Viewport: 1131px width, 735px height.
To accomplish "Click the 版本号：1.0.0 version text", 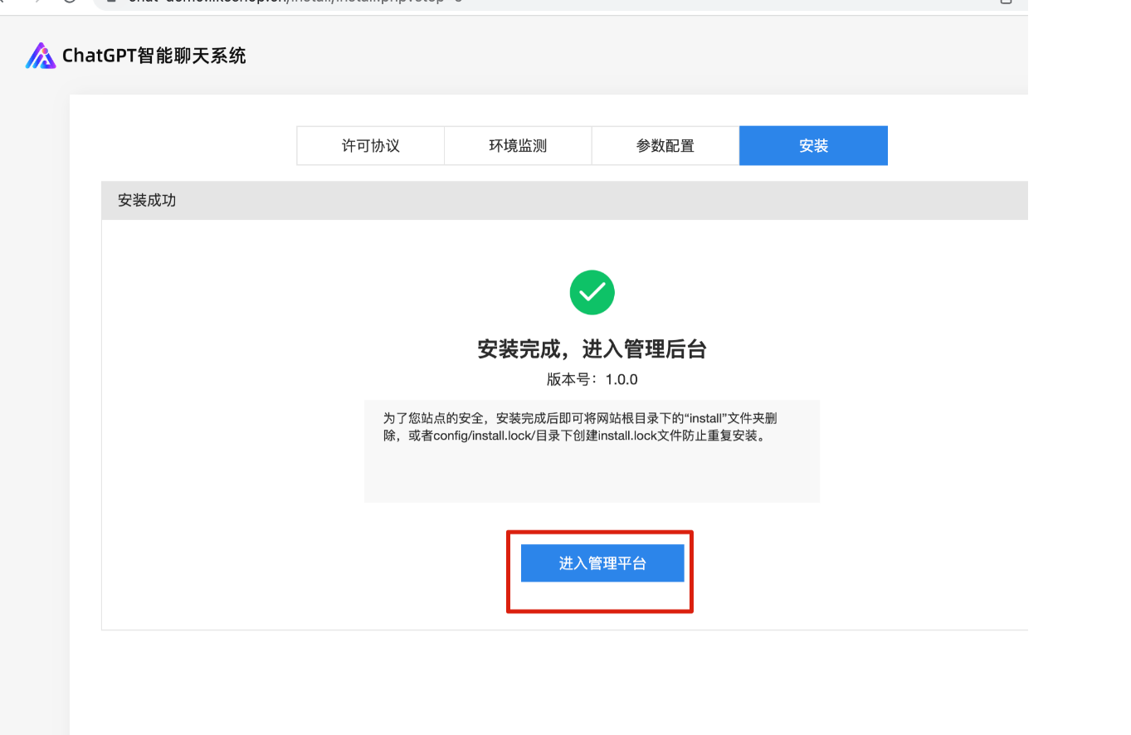I will [592, 380].
